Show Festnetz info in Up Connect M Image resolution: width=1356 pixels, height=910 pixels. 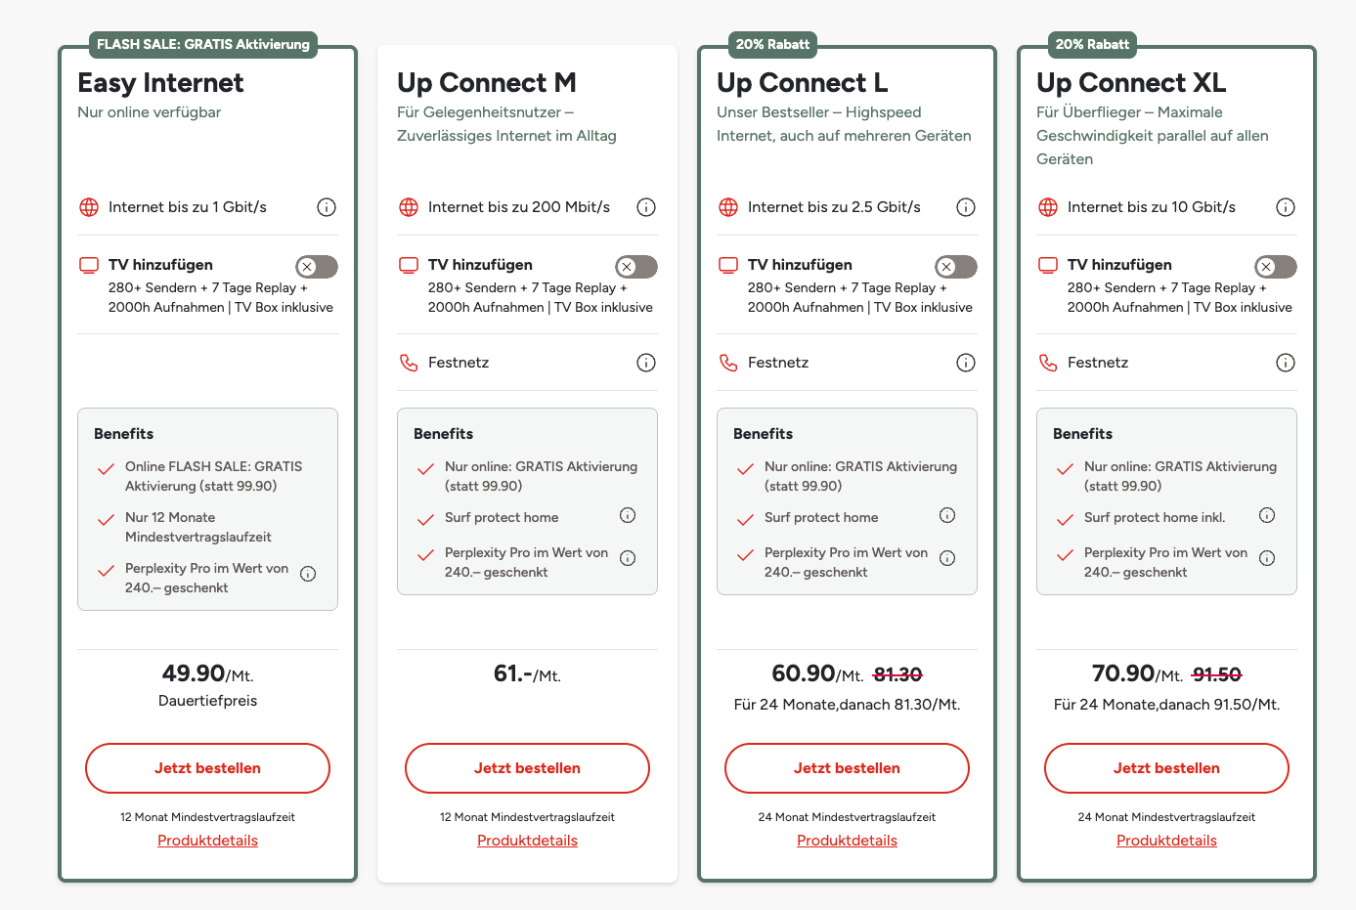pos(646,363)
